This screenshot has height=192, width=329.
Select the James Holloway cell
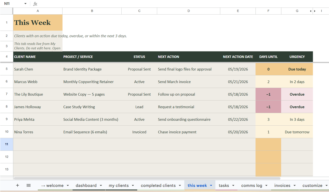pos(38,107)
